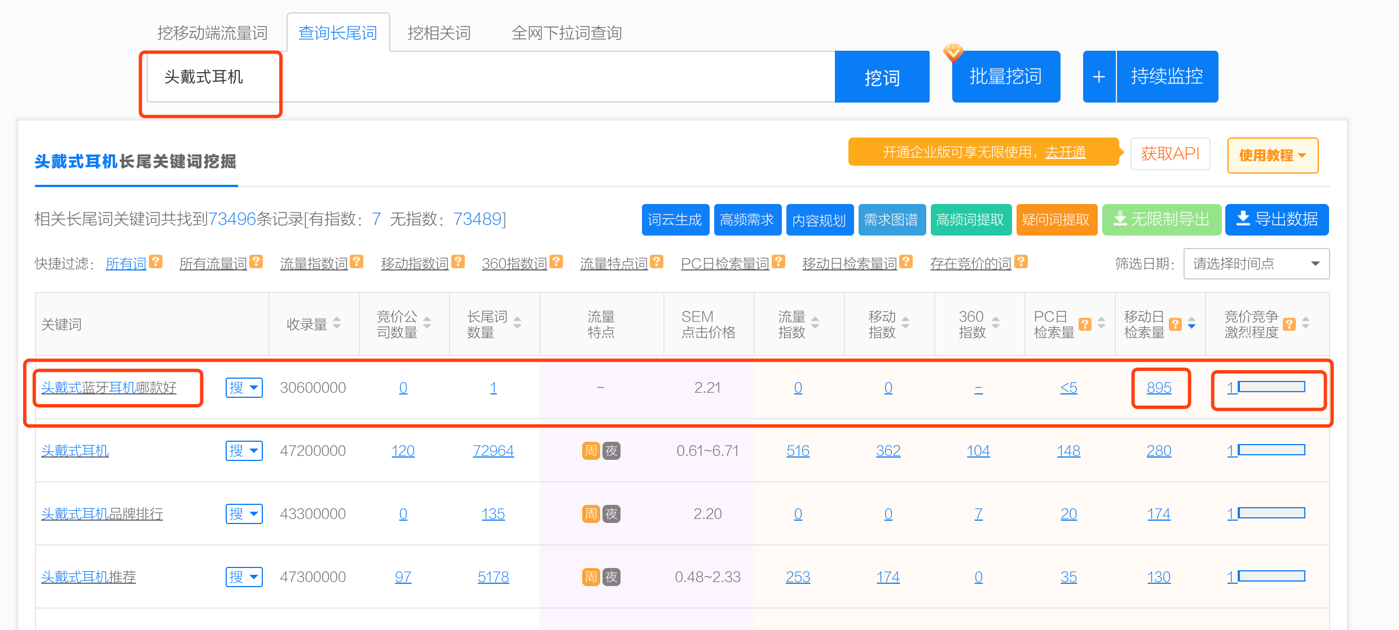Click help icon next to 移动日检索量词 filter
The width and height of the screenshot is (1399, 630).
906,261
